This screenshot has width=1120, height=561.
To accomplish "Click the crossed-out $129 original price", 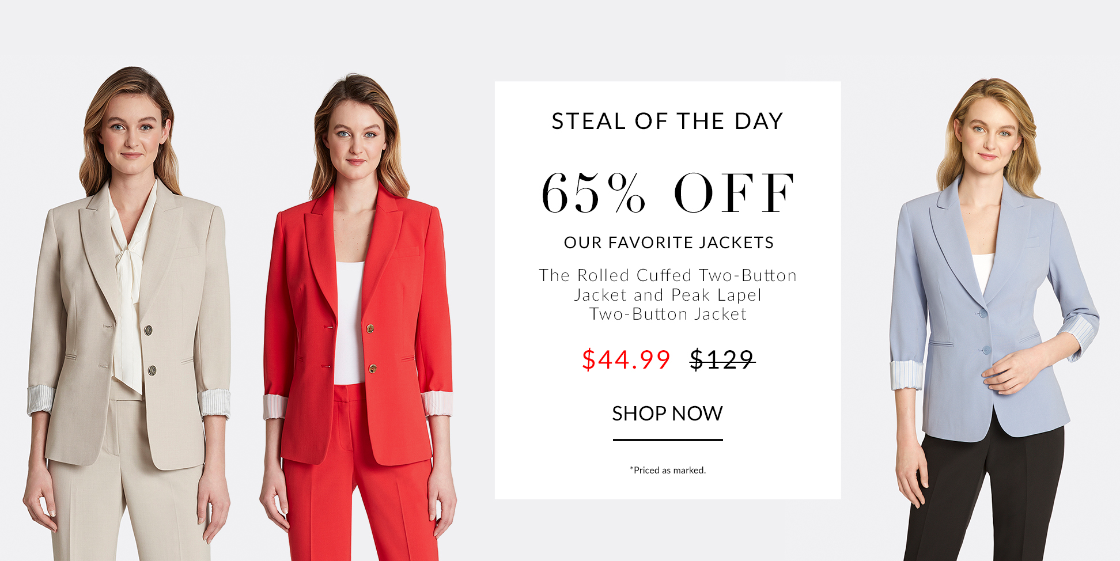I will coord(722,359).
